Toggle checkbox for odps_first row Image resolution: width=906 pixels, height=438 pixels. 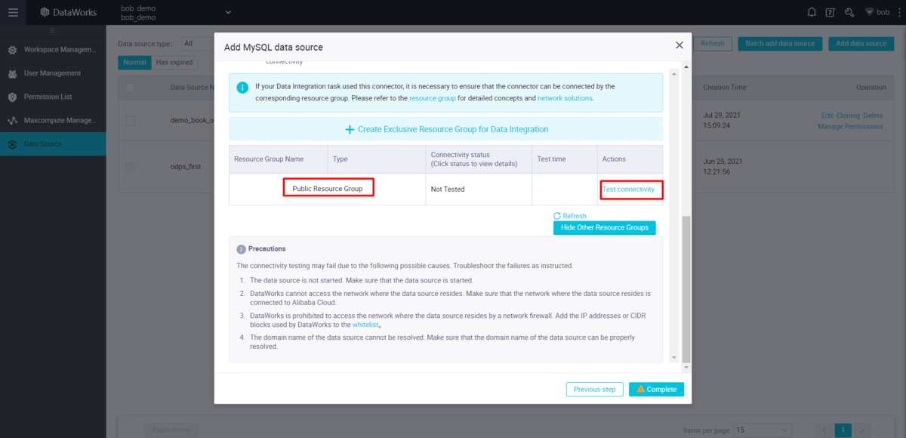tap(131, 166)
